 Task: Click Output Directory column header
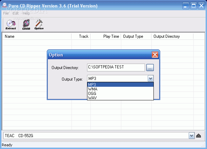pyautogui.click(x=172, y=36)
